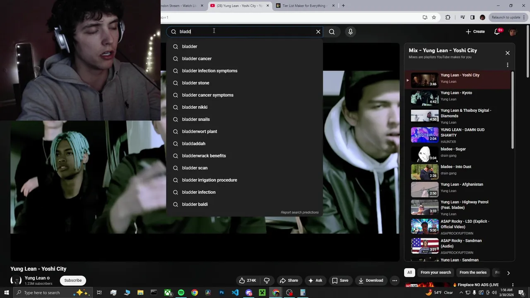This screenshot has width=530, height=298.
Task: Close the Mix playlist panel
Action: pos(507,53)
